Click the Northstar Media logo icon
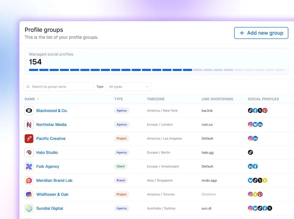This screenshot has height=219, width=294. [x=29, y=125]
